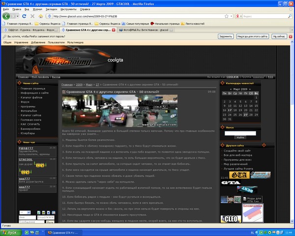
Task: Click the RSS link in site header
Action: [270, 77]
